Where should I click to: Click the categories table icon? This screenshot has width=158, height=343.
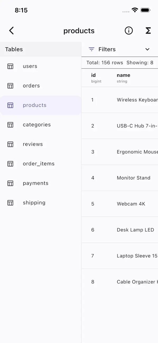10,125
